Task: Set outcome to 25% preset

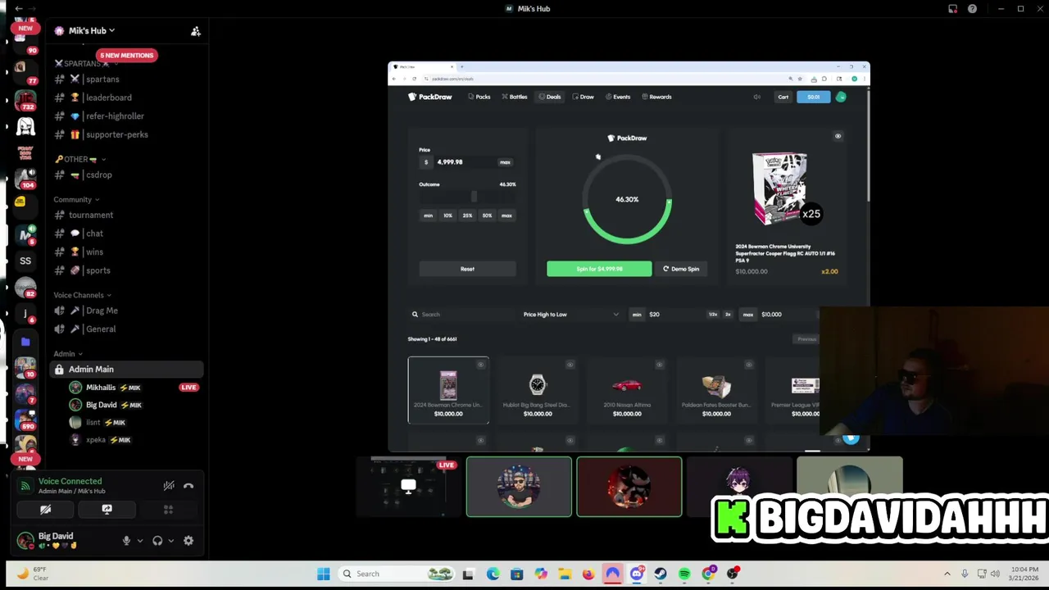Action: pos(467,216)
